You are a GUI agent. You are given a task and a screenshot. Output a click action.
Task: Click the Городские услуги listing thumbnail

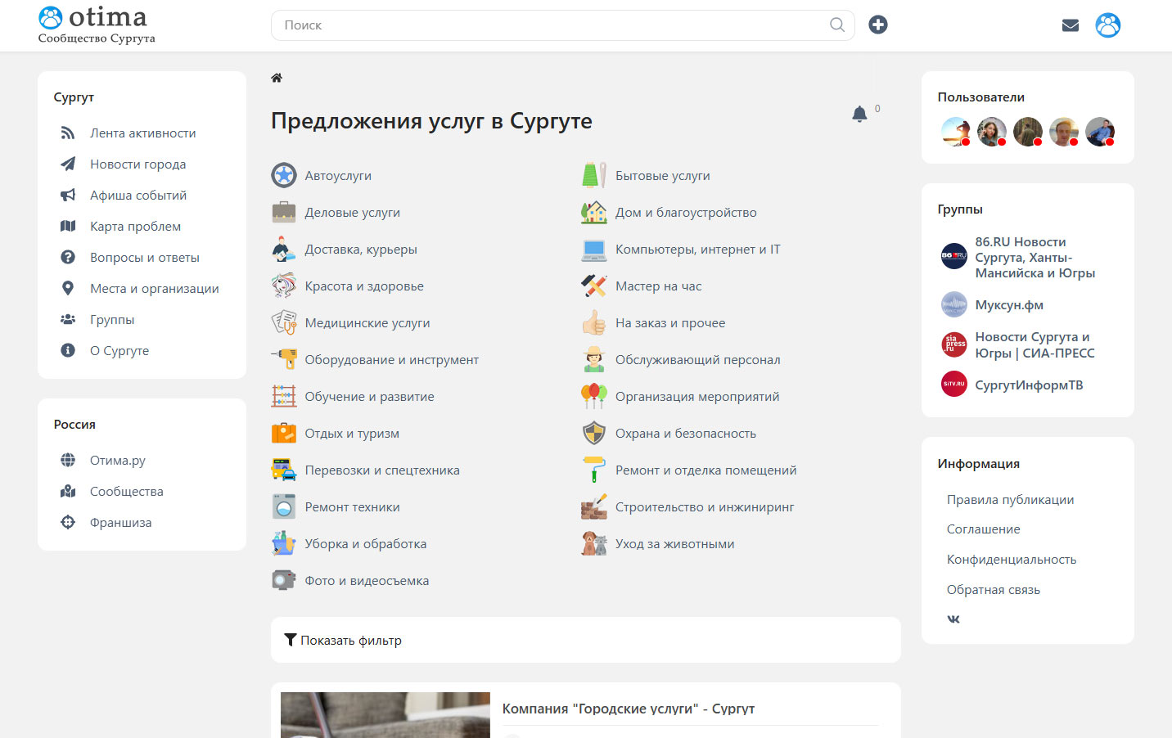click(x=385, y=715)
